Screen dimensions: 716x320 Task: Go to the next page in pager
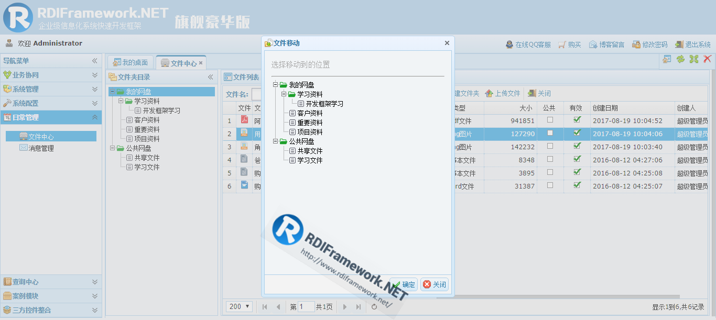coord(344,307)
